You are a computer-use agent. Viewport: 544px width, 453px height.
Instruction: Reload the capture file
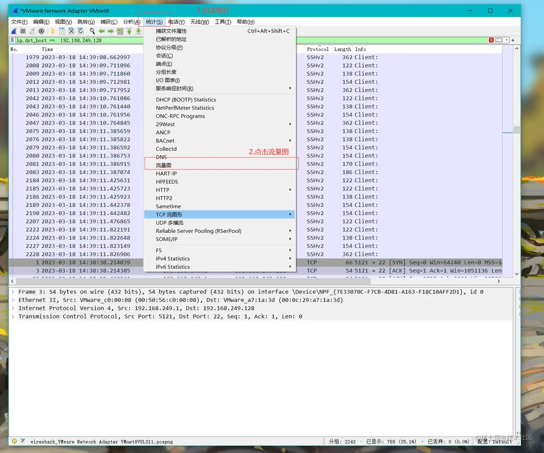click(81, 31)
